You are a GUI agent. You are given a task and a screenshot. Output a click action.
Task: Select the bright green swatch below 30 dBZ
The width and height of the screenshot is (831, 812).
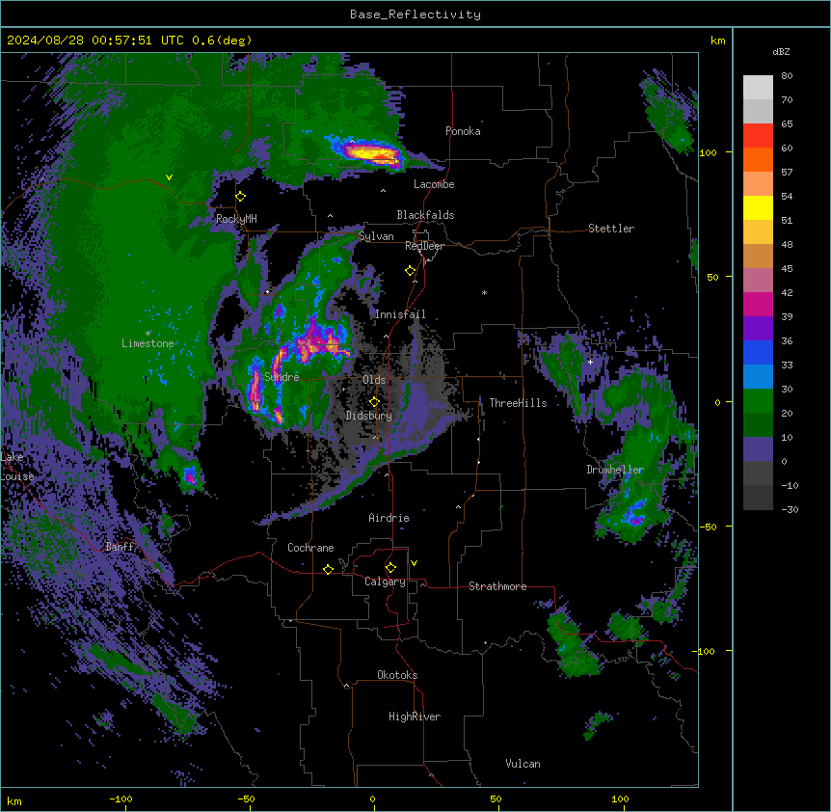(758, 401)
